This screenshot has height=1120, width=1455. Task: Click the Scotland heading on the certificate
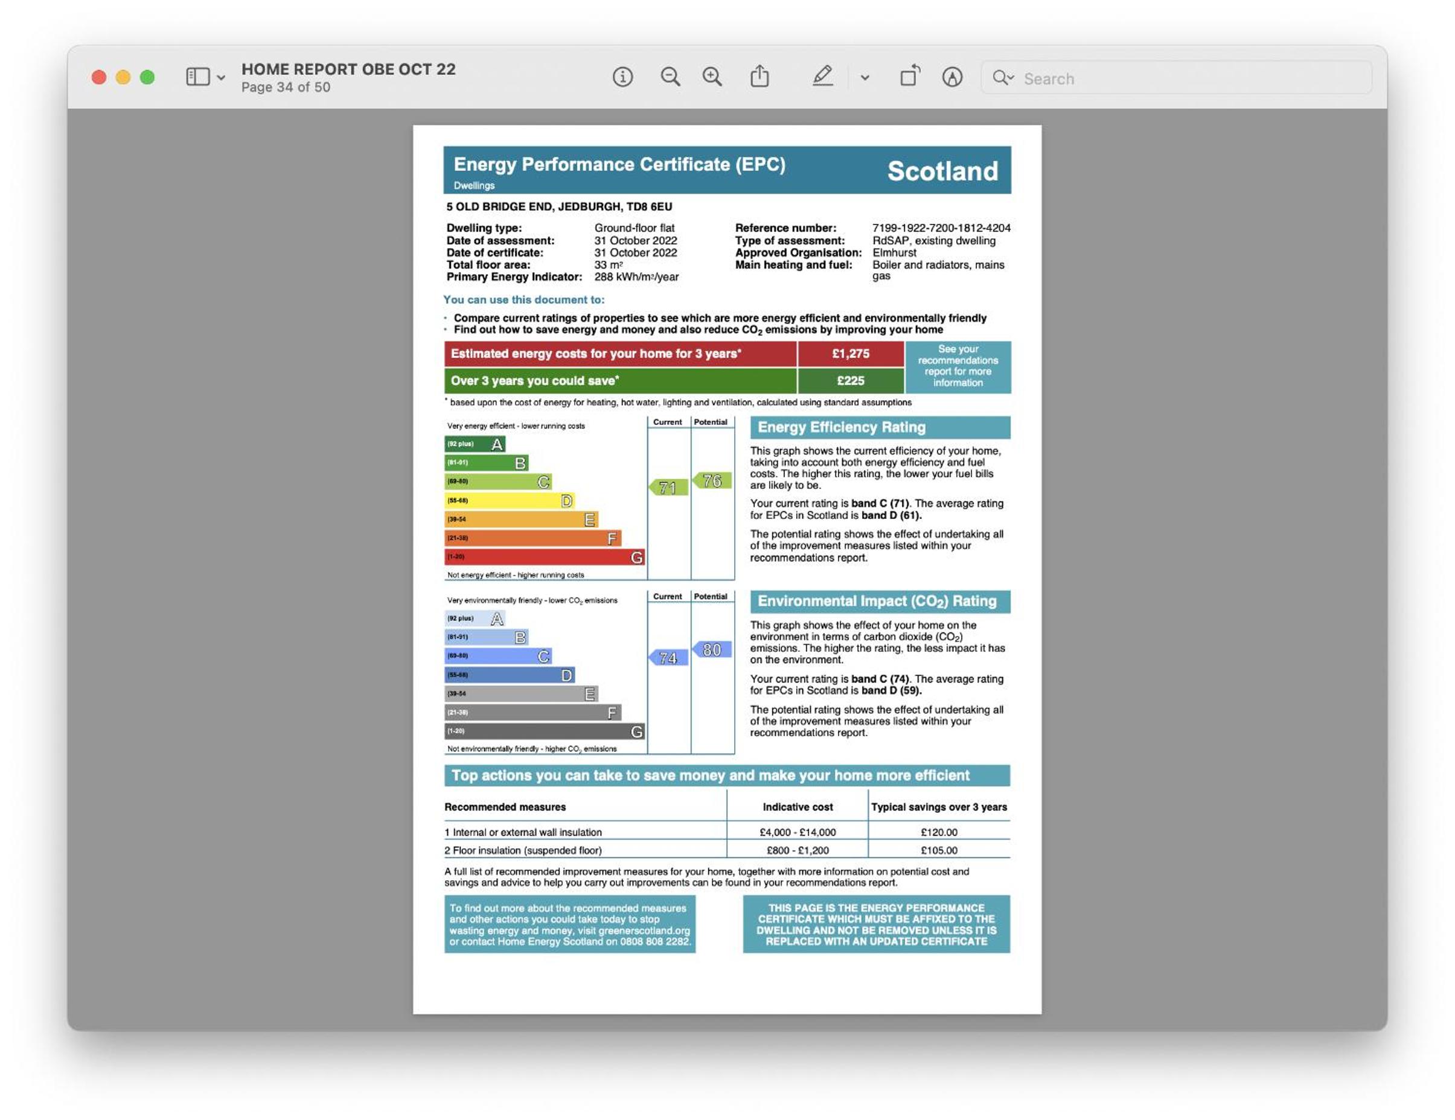point(942,171)
